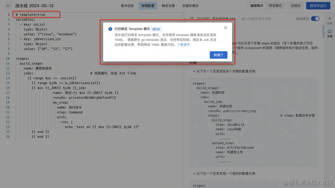Click the 保存并运行 button

(318, 6)
